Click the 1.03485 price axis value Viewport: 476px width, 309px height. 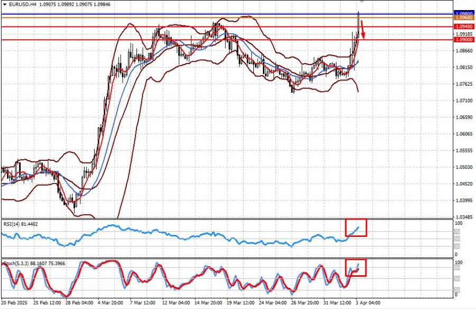[464, 217]
